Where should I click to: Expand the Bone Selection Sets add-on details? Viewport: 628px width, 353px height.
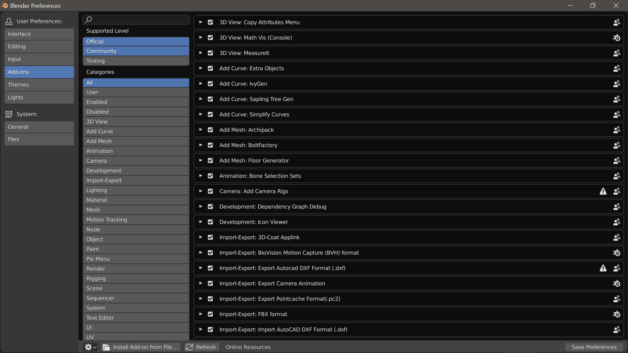pyautogui.click(x=201, y=176)
